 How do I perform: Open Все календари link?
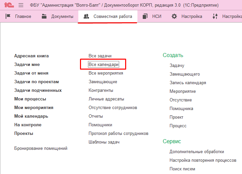[x=104, y=64]
